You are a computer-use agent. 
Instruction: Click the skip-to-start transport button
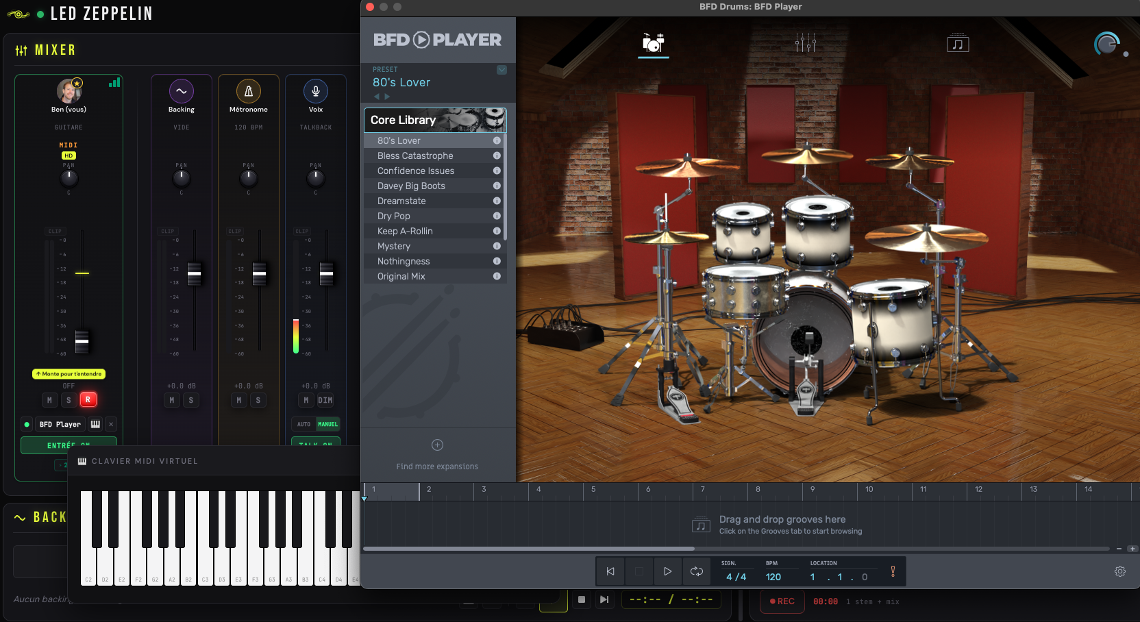click(x=610, y=571)
